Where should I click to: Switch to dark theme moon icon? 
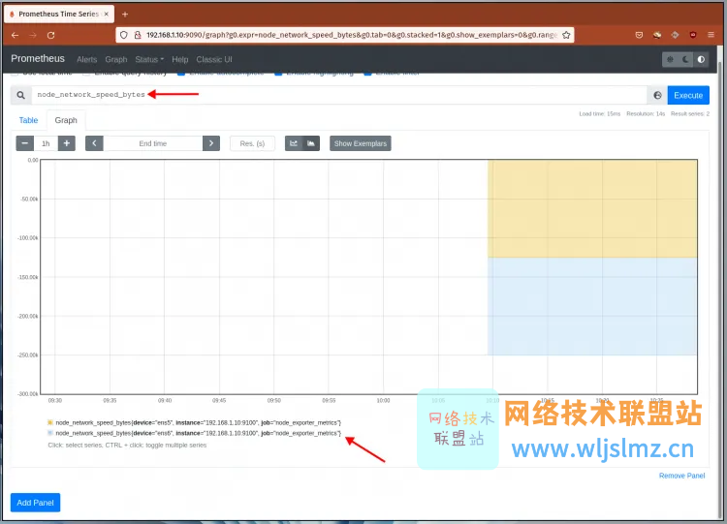click(685, 59)
